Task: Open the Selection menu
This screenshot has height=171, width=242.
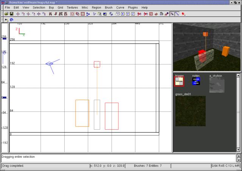Action: [x=39, y=8]
